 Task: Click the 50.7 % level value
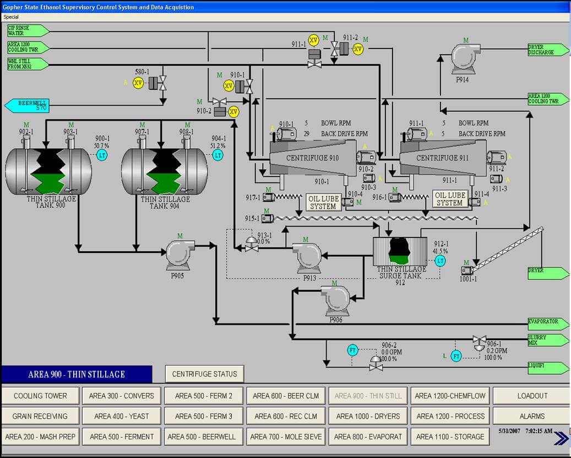[x=102, y=146]
